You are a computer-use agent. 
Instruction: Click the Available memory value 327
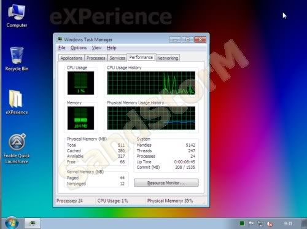[122, 157]
